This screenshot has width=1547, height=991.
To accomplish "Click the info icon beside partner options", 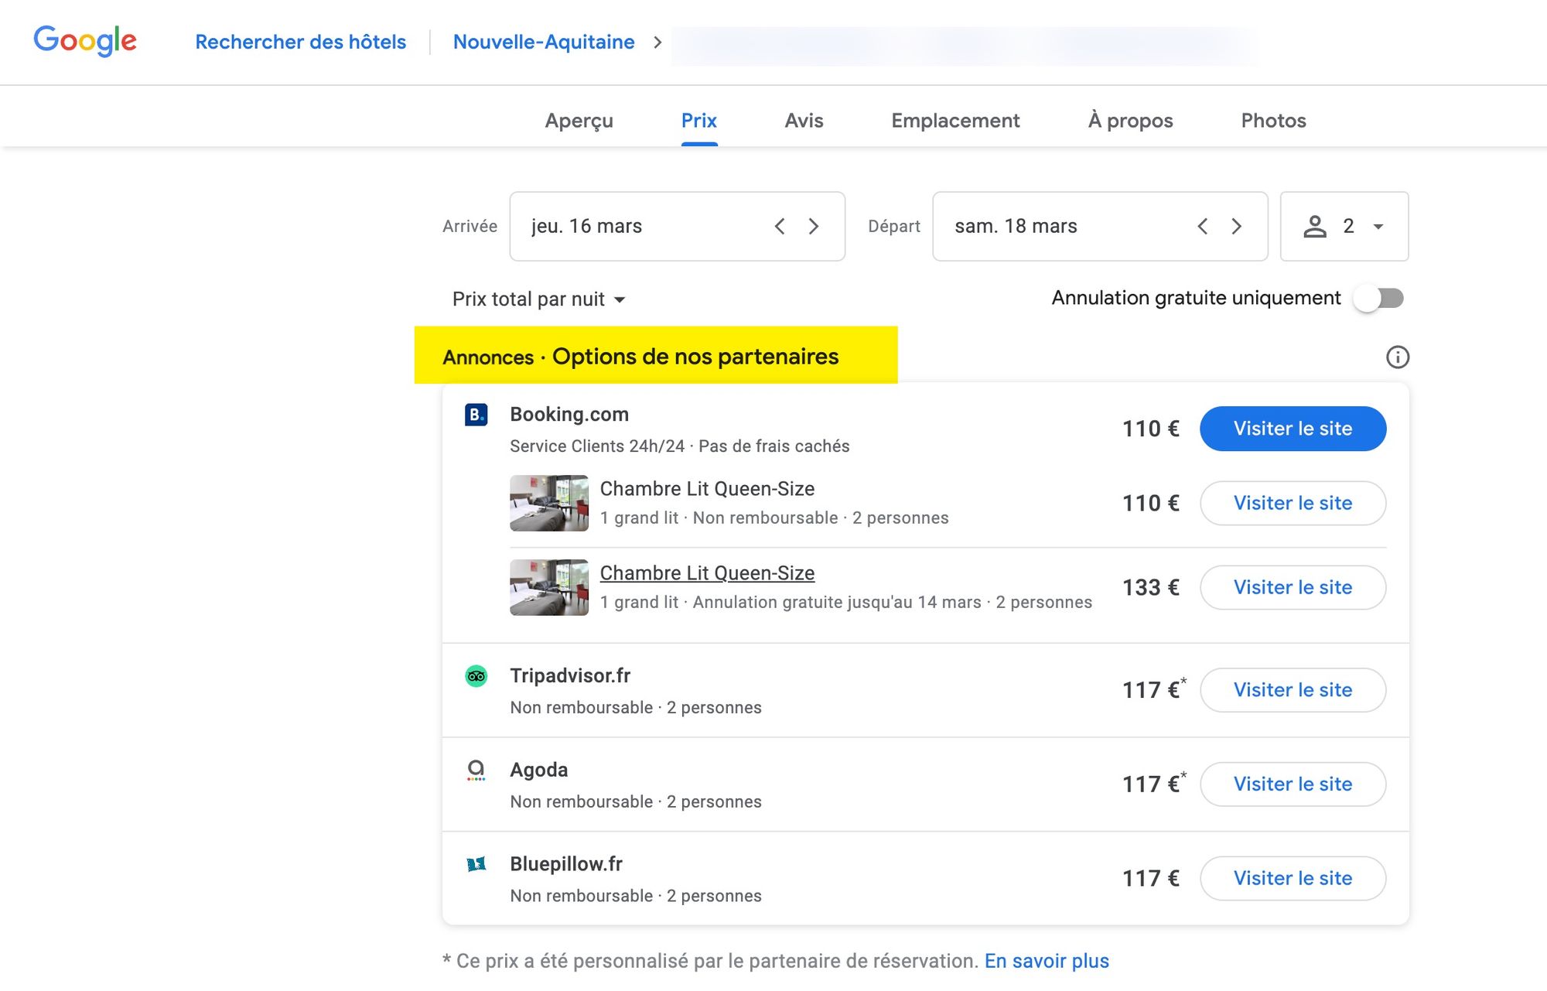I will (x=1397, y=357).
